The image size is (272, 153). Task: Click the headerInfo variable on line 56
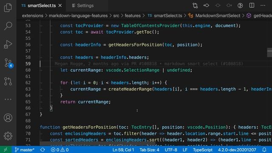pyautogui.click(x=88, y=45)
